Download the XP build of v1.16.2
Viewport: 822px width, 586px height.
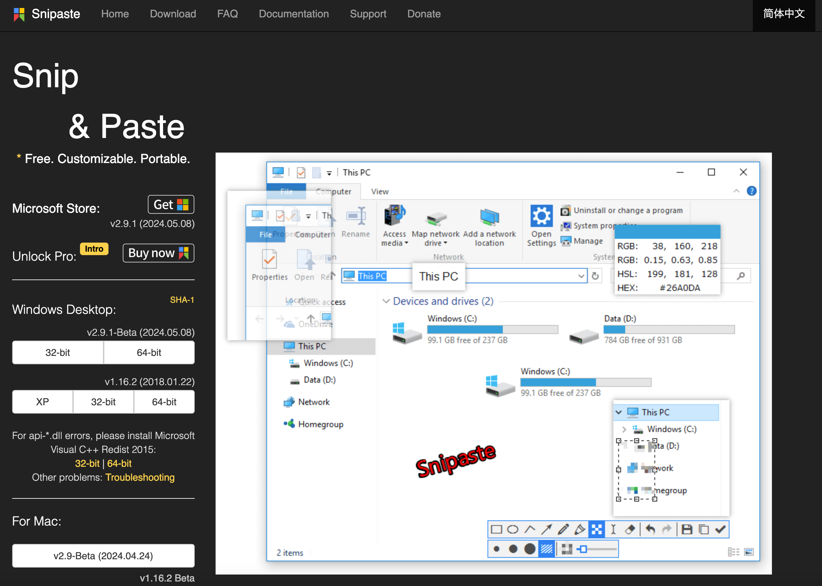point(43,401)
